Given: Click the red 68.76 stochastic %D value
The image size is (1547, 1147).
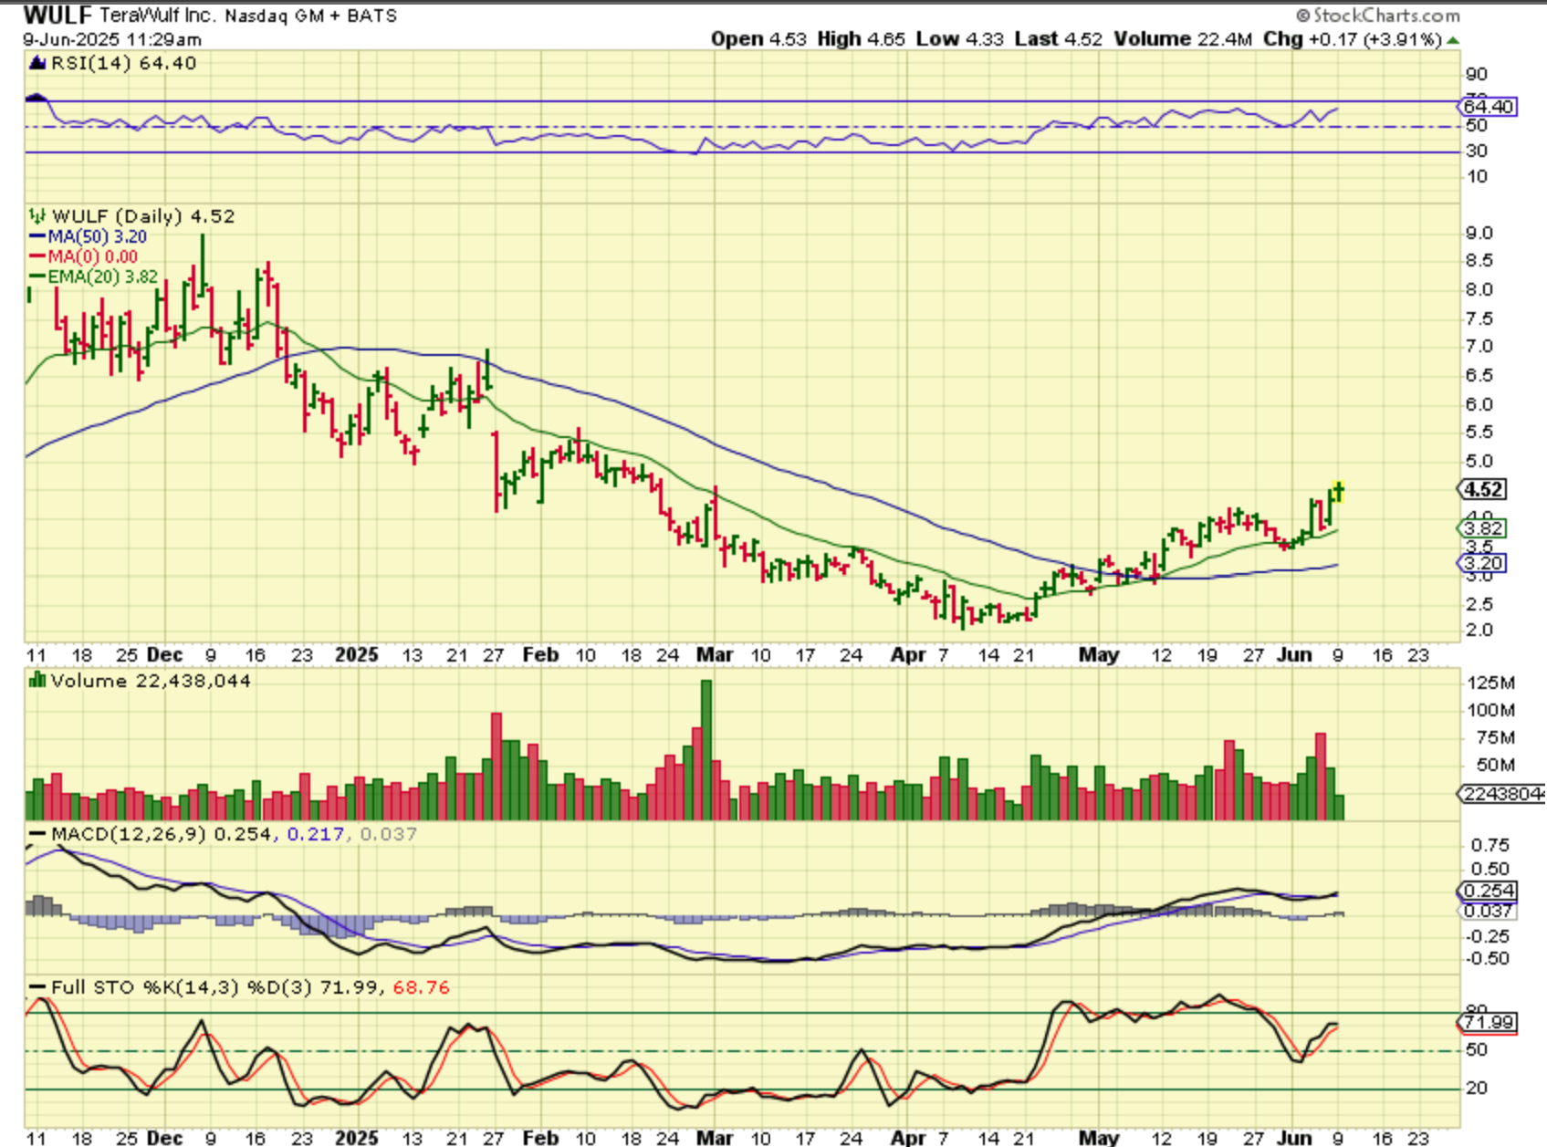Looking at the screenshot, I should tap(422, 987).
